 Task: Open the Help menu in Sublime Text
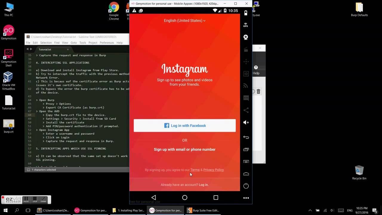[x=120, y=43]
